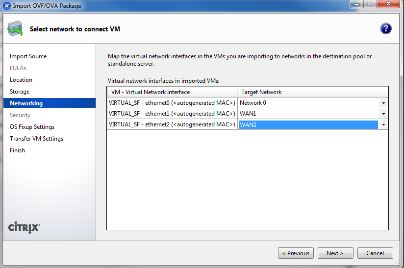Cancel the import wizard
This screenshot has height=268, width=404.
(375, 253)
